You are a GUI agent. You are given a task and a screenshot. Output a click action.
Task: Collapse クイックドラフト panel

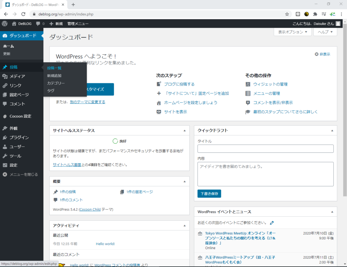pos(332,131)
